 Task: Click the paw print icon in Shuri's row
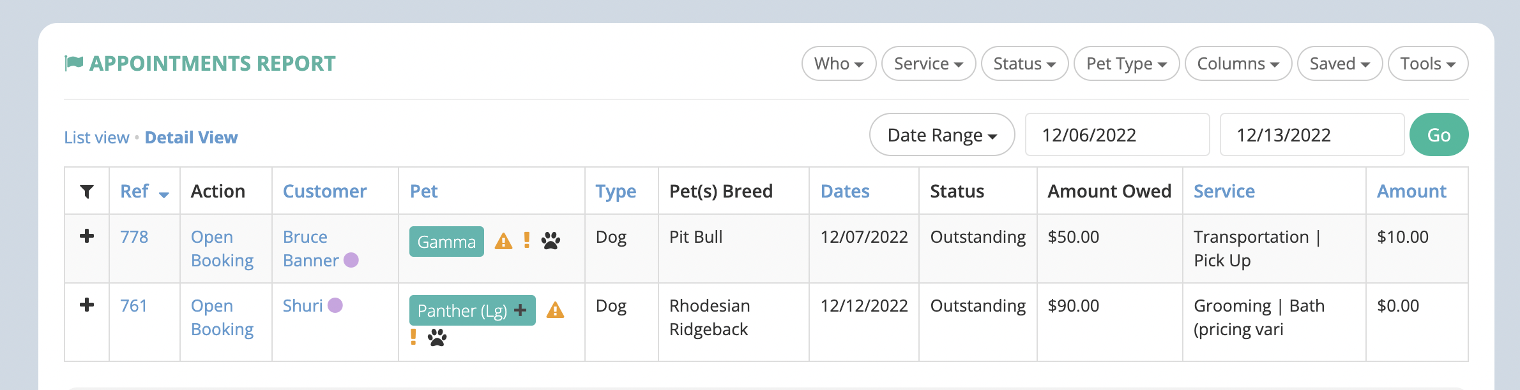click(437, 337)
